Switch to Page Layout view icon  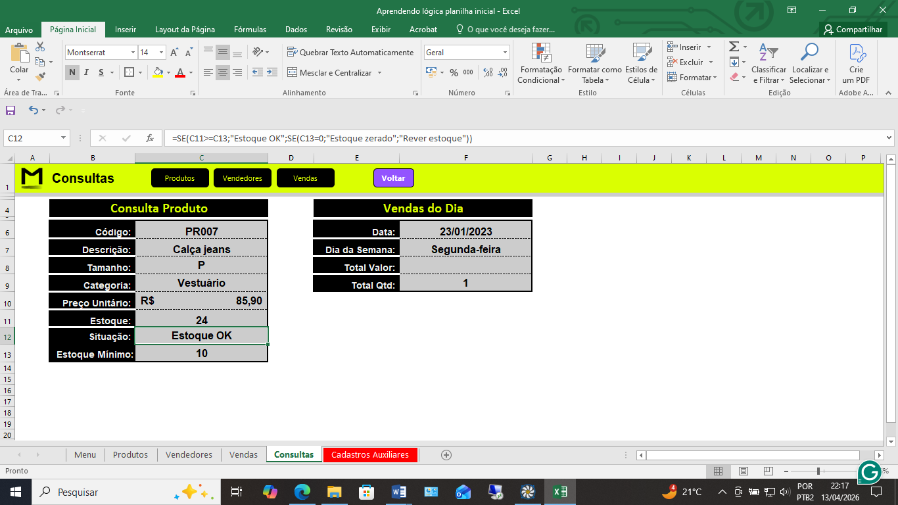click(x=744, y=471)
